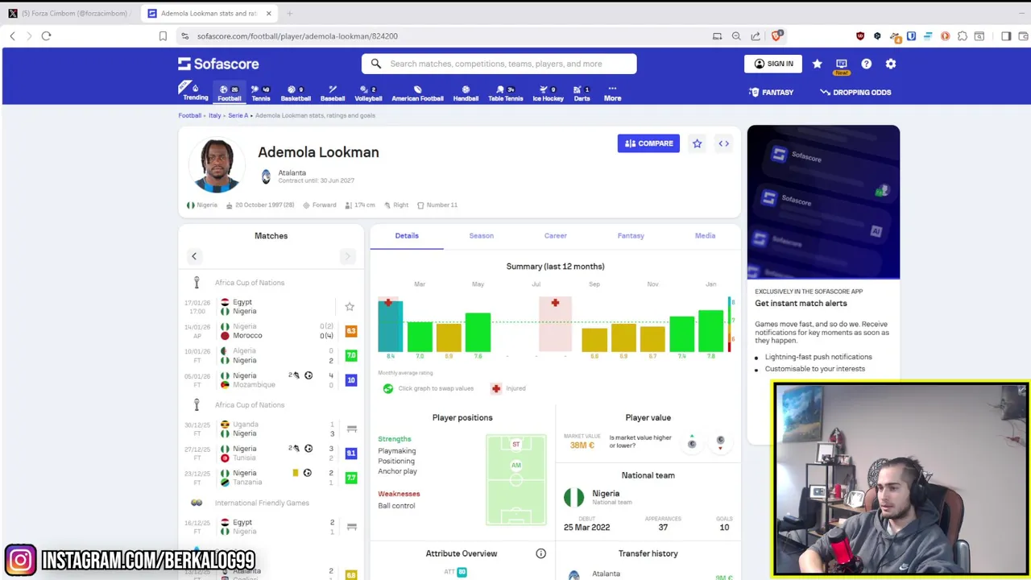Open the Atalanta team link

(x=292, y=172)
